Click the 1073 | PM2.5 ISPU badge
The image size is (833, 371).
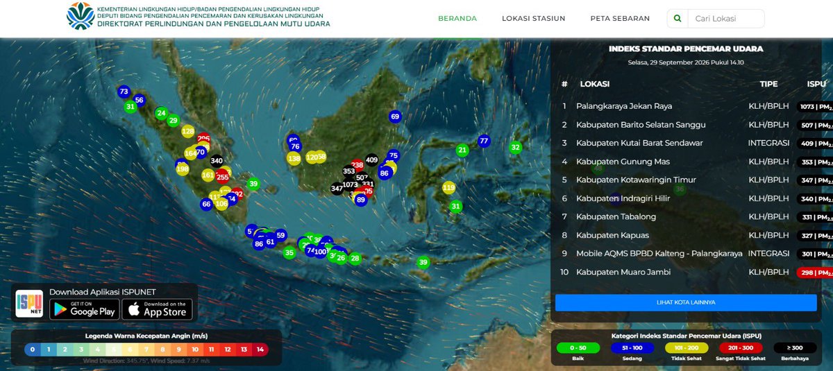(815, 107)
